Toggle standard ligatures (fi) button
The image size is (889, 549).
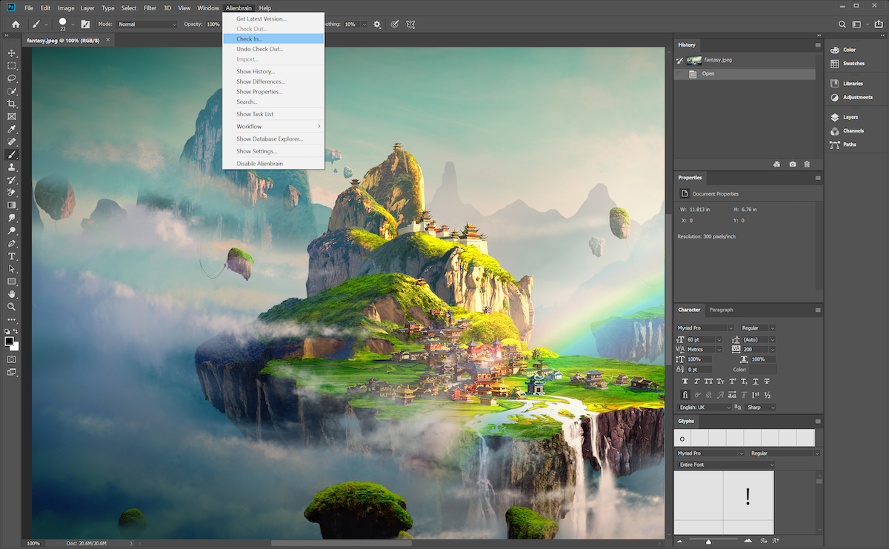click(x=685, y=394)
